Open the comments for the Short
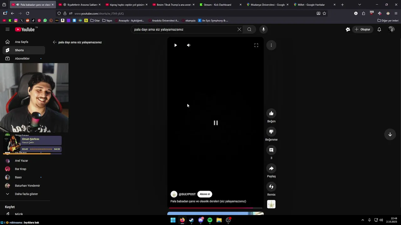 pos(271,150)
